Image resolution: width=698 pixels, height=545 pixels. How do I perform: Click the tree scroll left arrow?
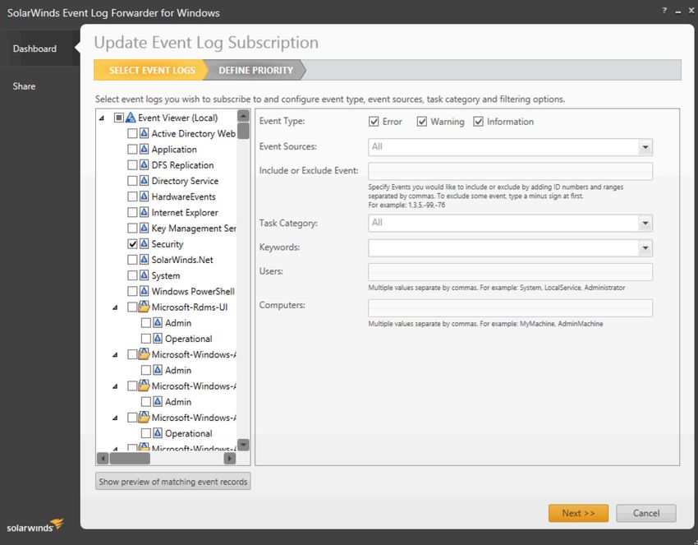click(x=103, y=458)
